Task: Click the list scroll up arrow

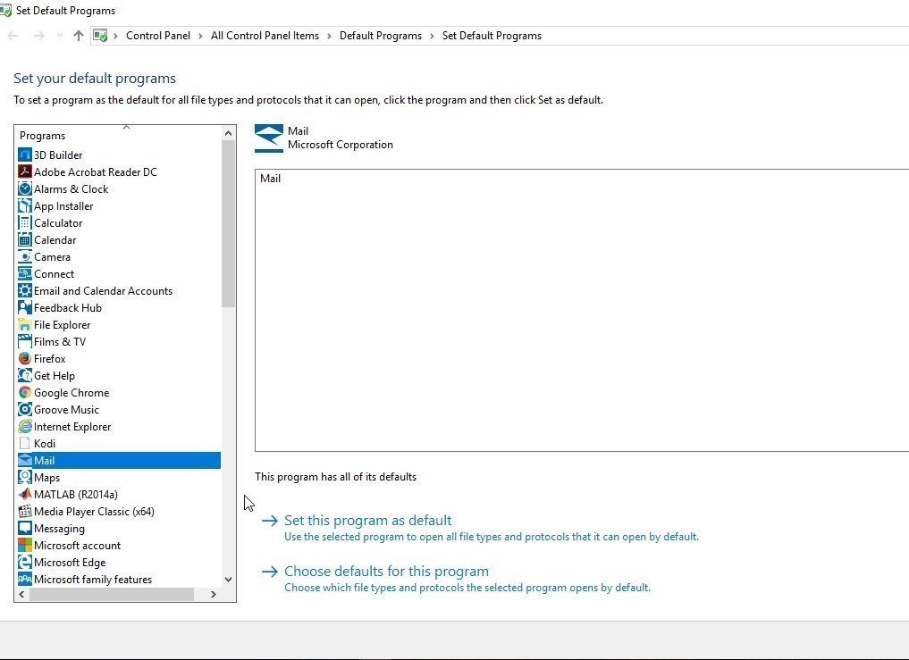Action: [228, 133]
